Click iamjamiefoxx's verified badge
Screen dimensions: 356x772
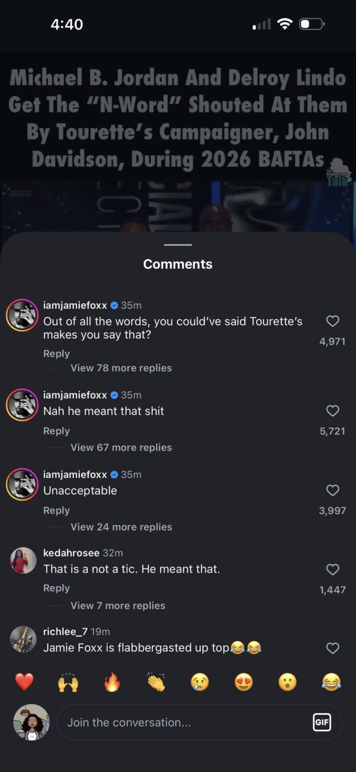click(113, 305)
